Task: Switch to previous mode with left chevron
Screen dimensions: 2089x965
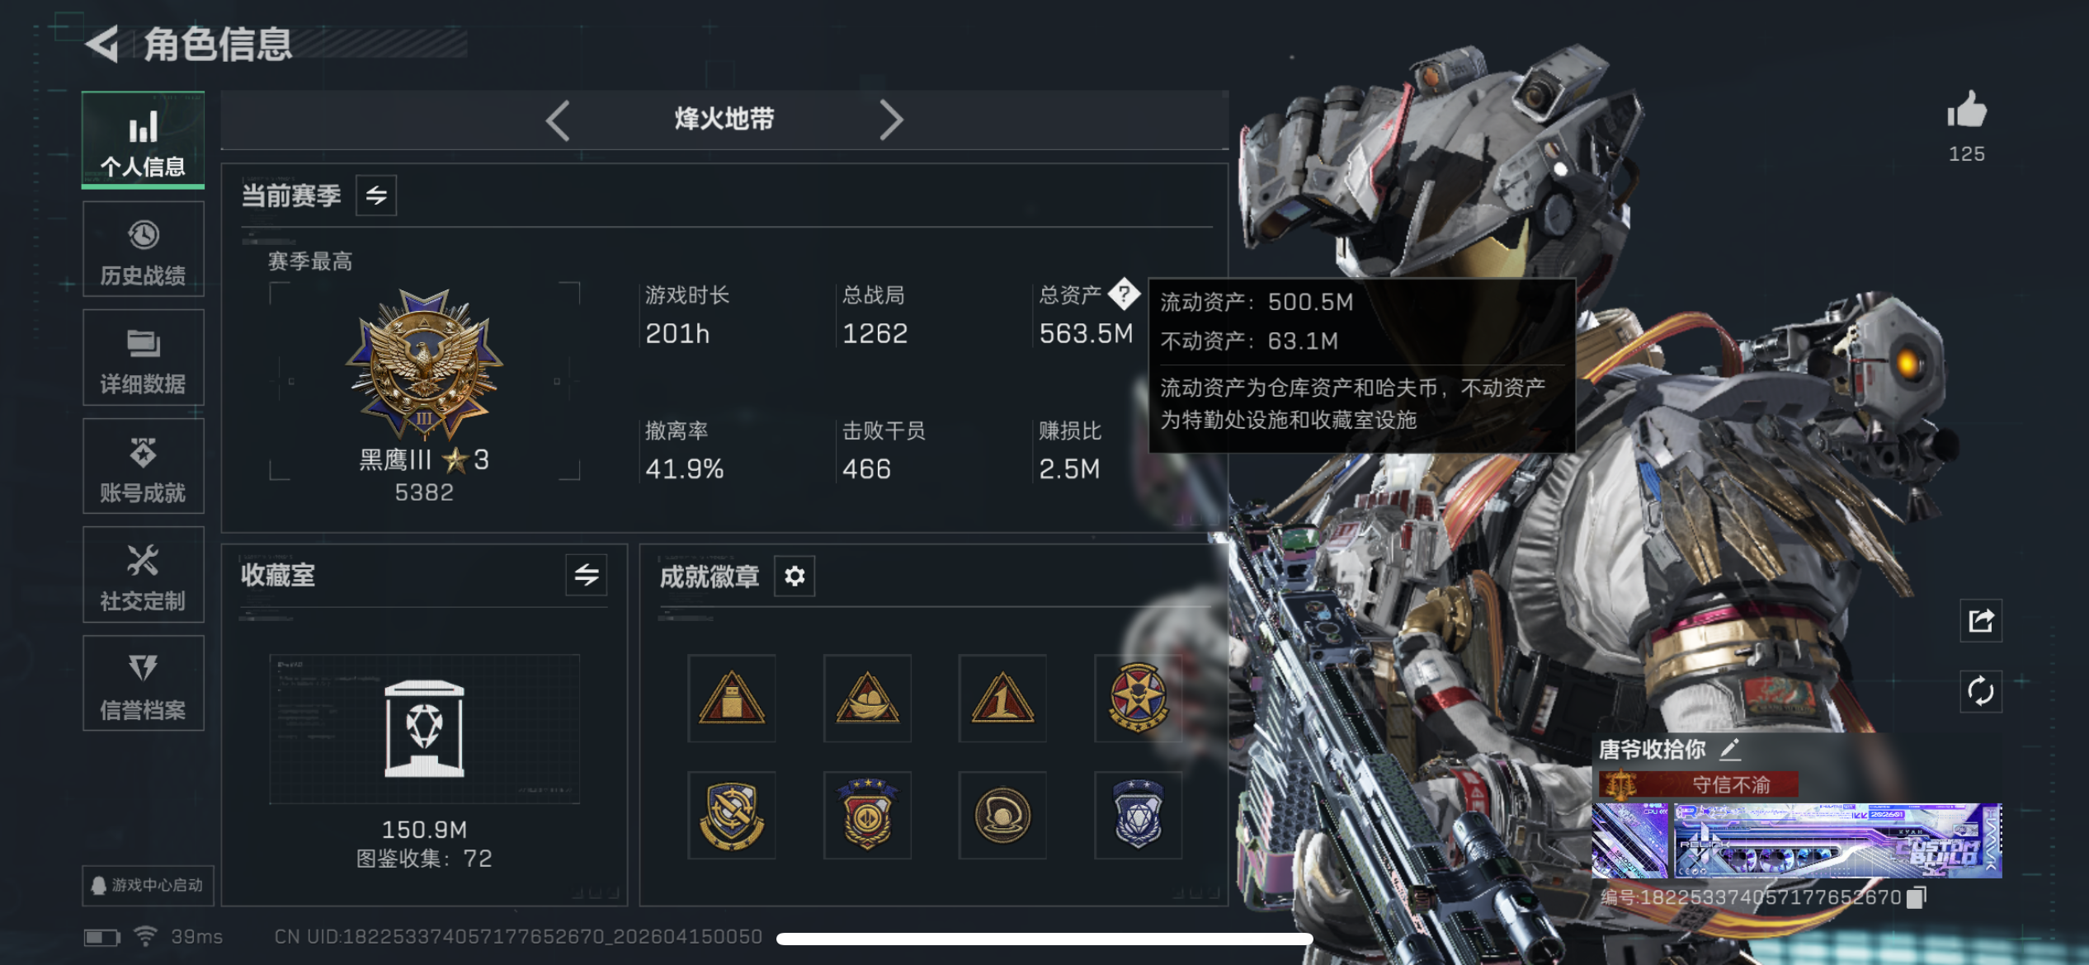Action: [559, 120]
